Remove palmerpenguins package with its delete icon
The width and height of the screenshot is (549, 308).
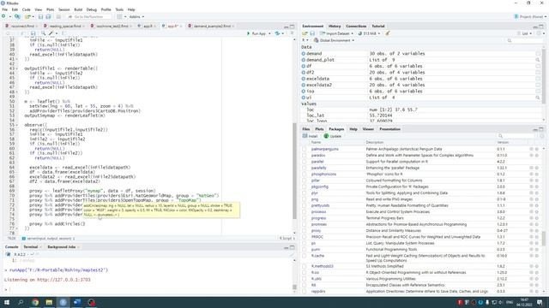point(537,149)
